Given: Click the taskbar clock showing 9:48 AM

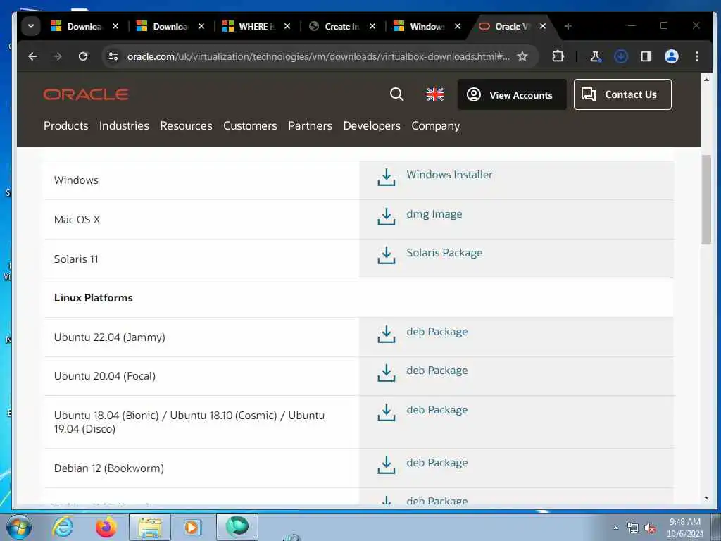Looking at the screenshot, I should (x=685, y=528).
